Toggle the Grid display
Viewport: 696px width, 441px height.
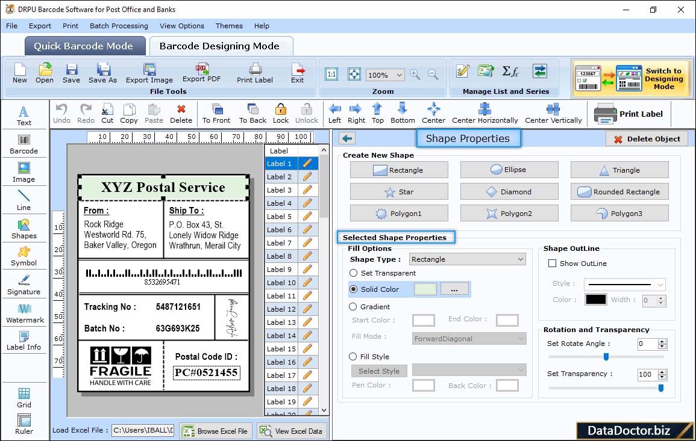pos(24,398)
